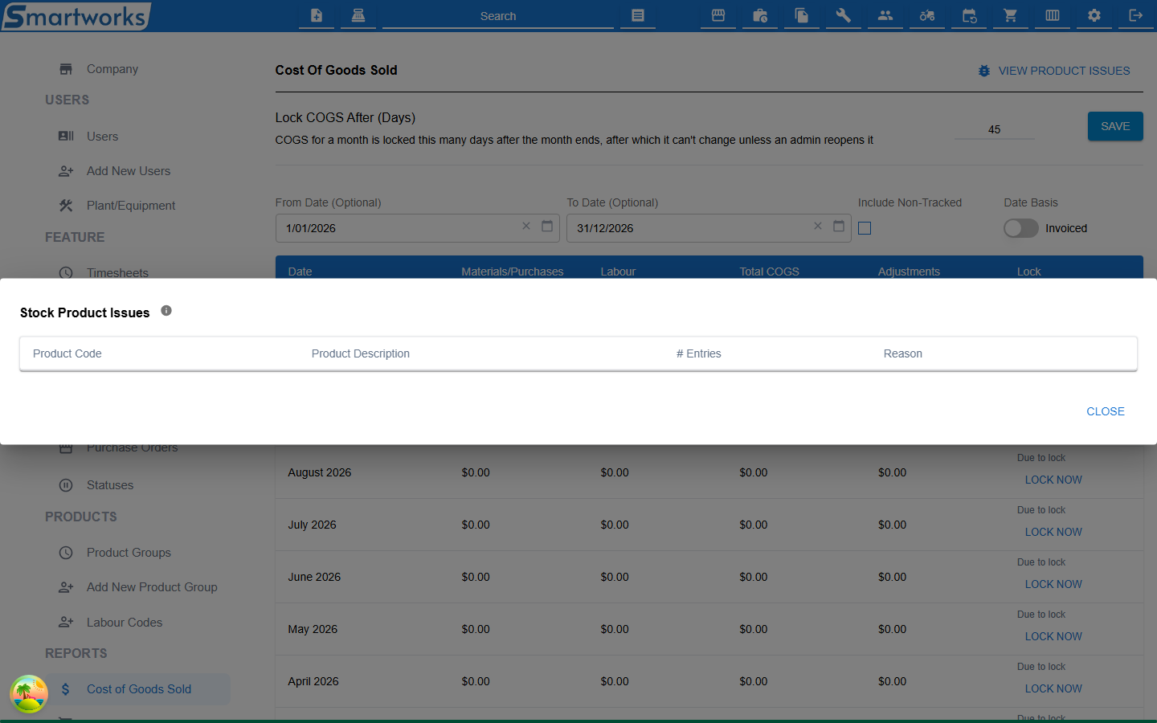Click the Smartworks logo

point(76,16)
